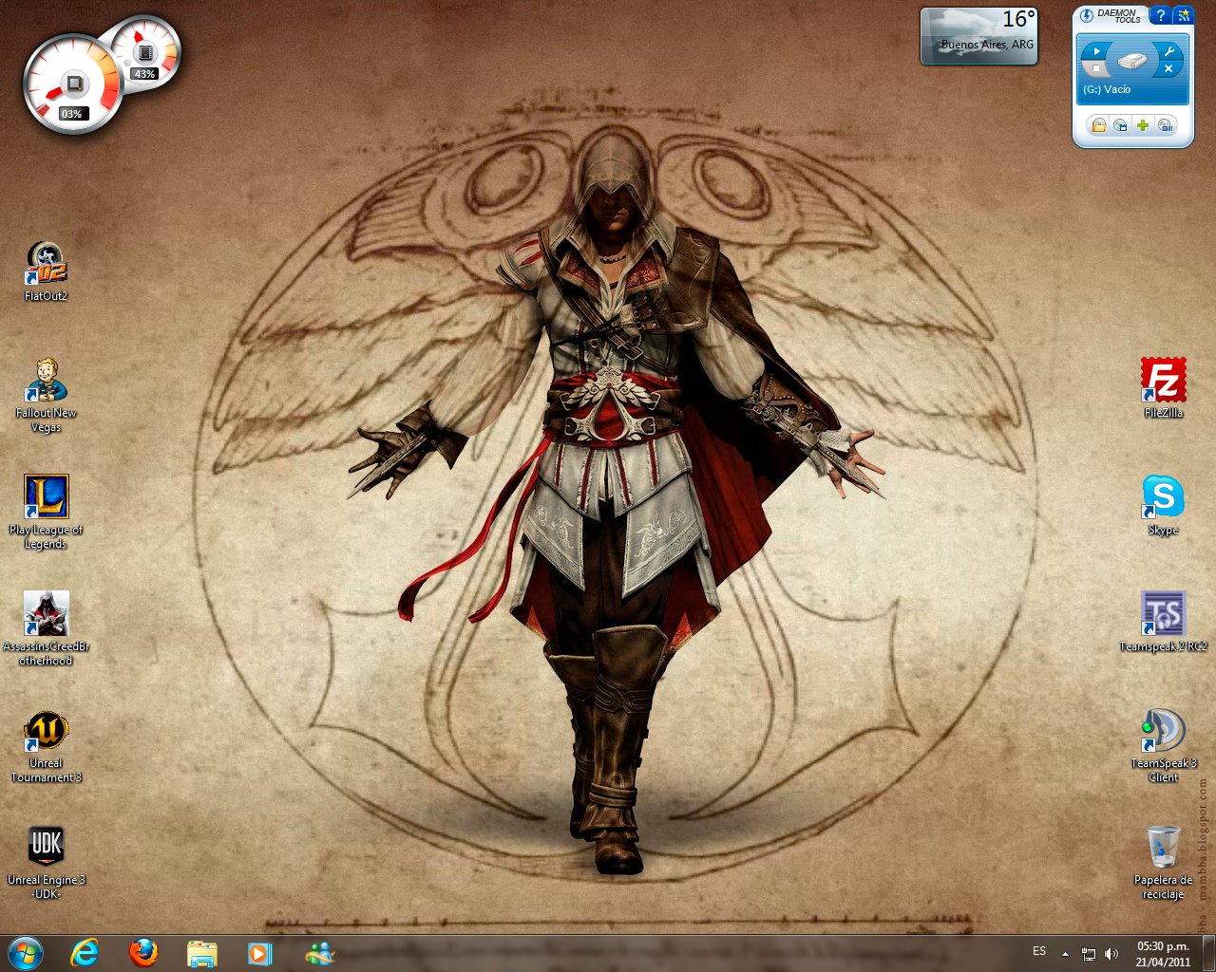Open the Windows Start menu
Viewport: 1216px width, 972px height.
click(25, 952)
